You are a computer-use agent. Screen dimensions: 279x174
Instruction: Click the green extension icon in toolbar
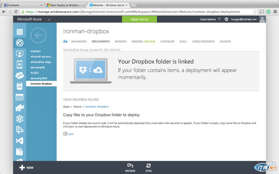pyautogui.click(x=268, y=12)
